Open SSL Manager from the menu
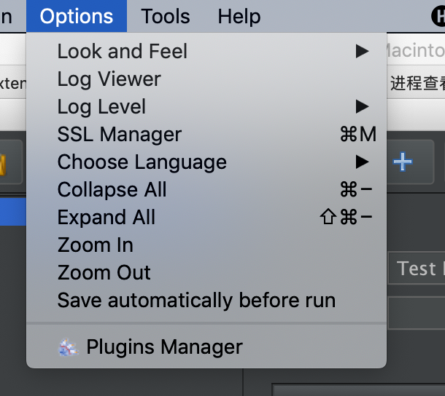The width and height of the screenshot is (445, 396). coord(206,134)
